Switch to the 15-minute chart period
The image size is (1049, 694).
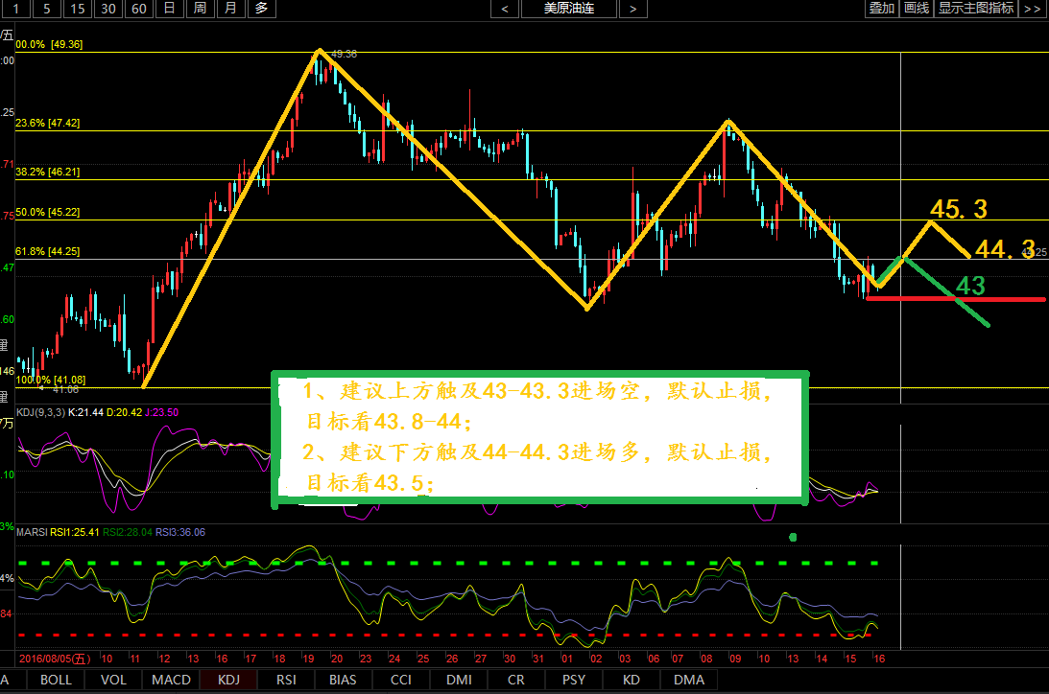coord(78,9)
